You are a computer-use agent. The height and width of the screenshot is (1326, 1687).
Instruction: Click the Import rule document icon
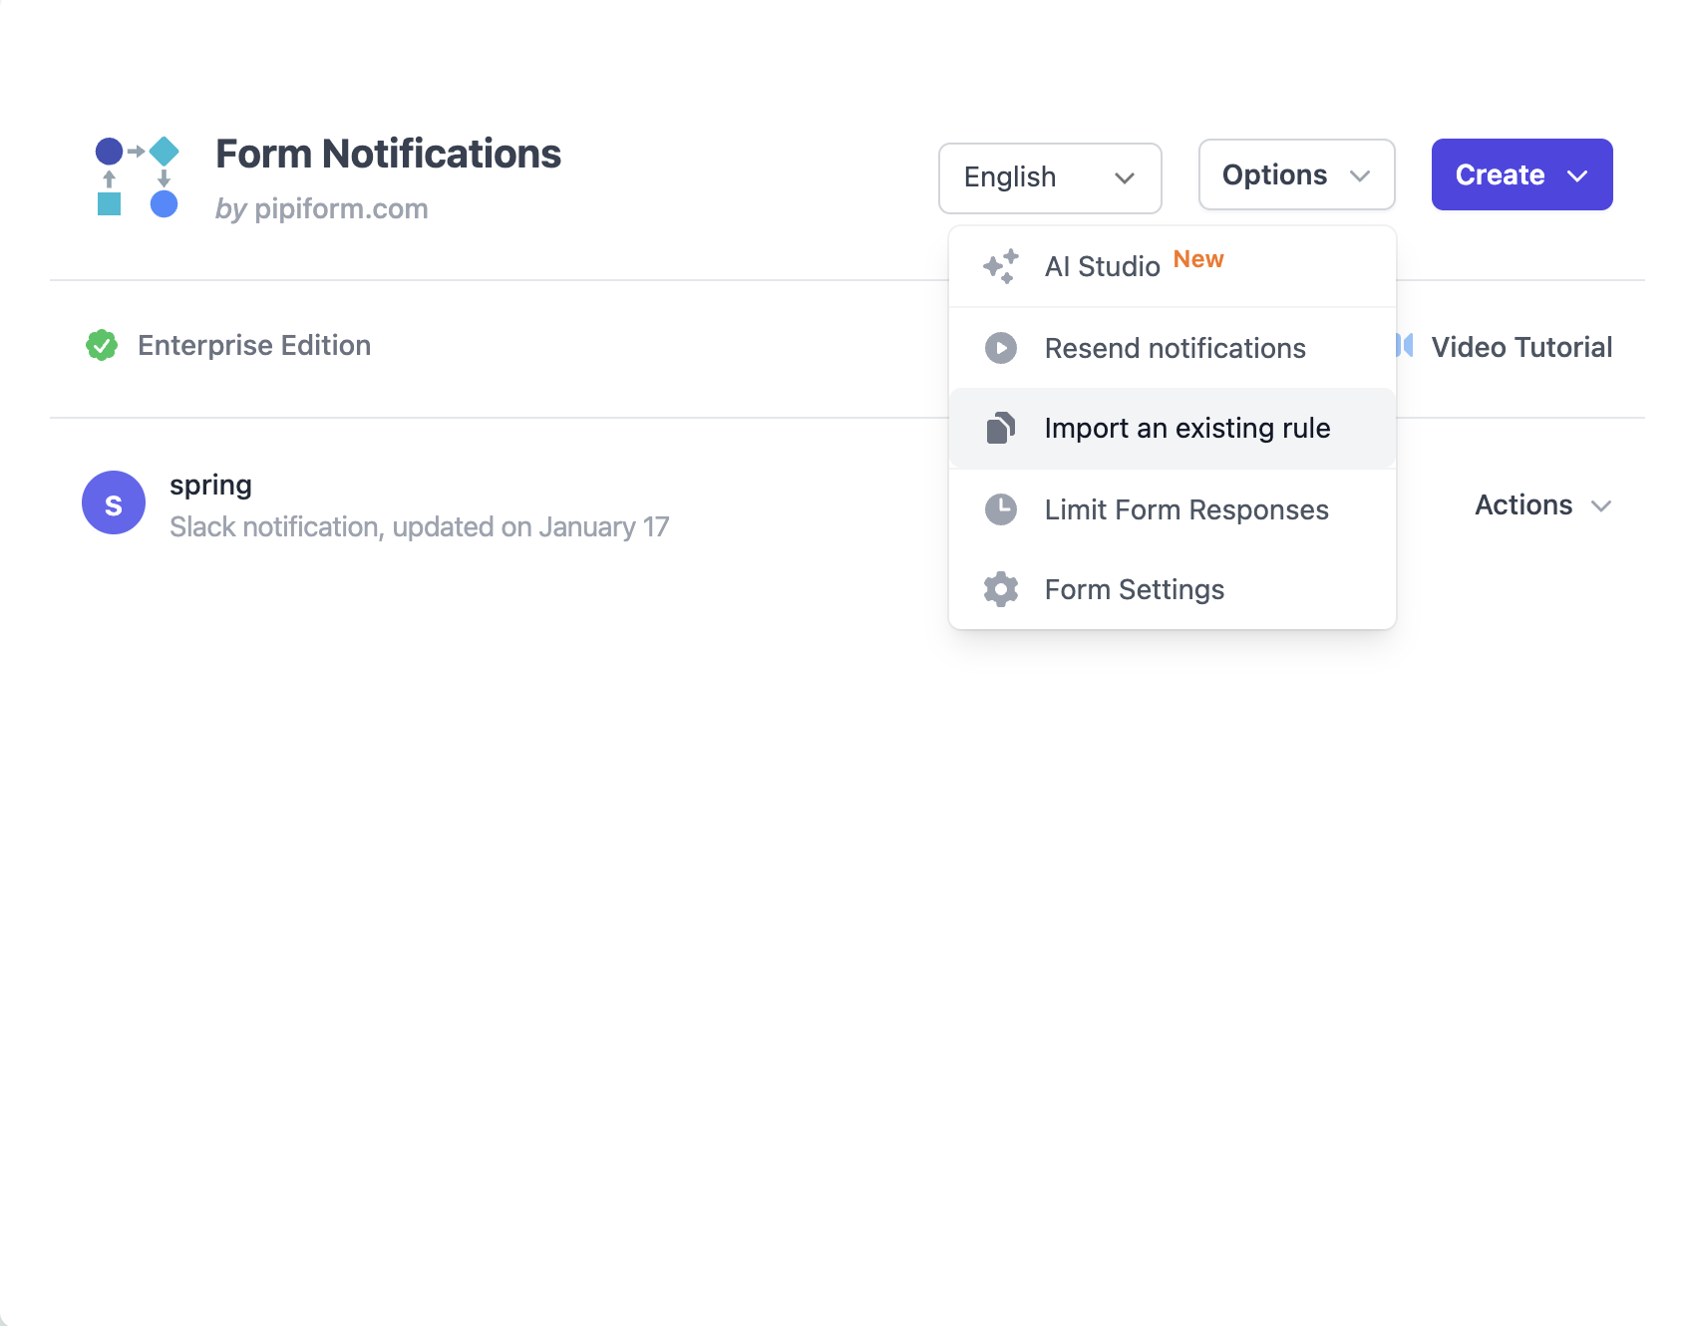1000,428
